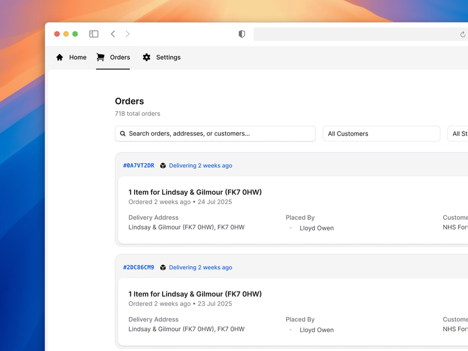Viewport: 468px width, 351px height.
Task: Click Delivering status of order #2DC86CM9
Action: tap(201, 267)
